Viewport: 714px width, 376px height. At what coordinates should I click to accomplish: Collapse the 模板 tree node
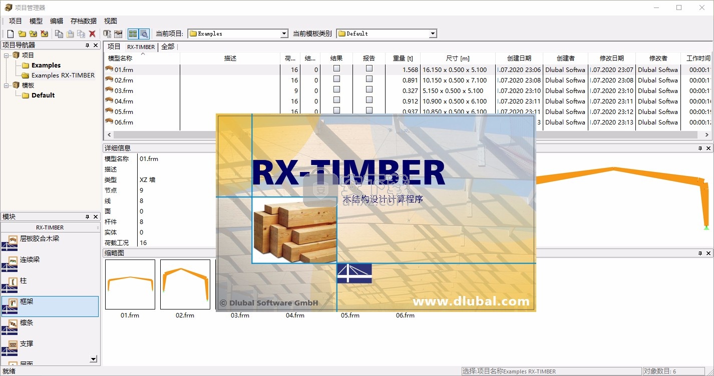(6, 85)
